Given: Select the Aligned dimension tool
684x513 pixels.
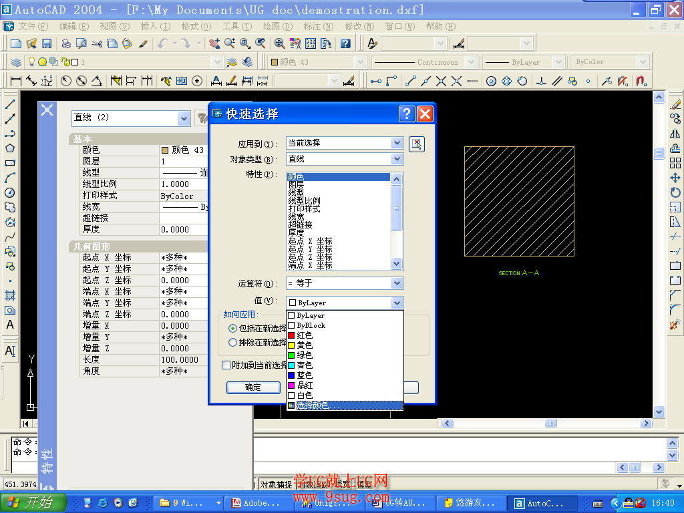Looking at the screenshot, I should click(x=31, y=81).
